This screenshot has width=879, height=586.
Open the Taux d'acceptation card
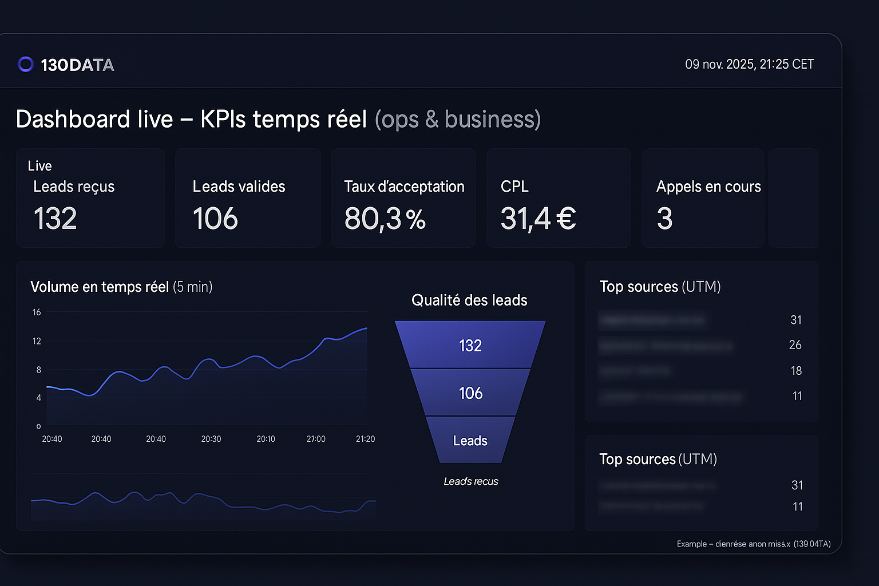coord(403,198)
